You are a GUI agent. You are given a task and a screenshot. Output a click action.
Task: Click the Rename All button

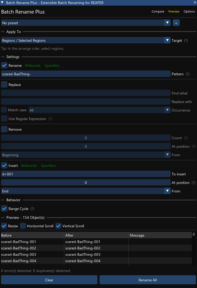coord(148,280)
